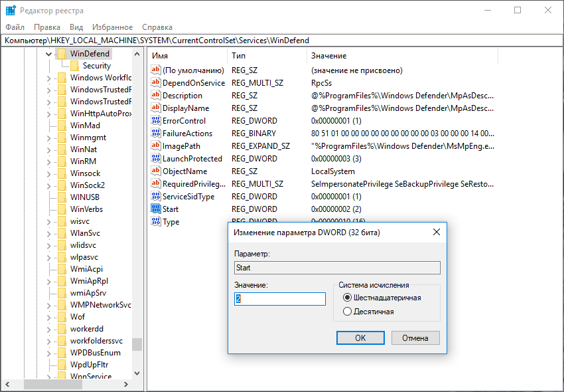
Task: Open the Правка menu
Action: pyautogui.click(x=47, y=27)
